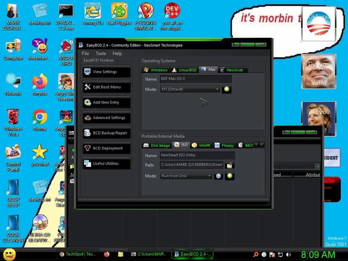Switch to TechSpot Chrome taskbar item

point(77,254)
